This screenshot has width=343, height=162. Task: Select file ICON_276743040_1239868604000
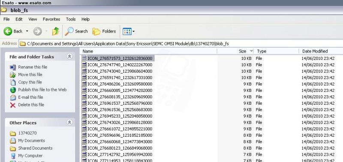(x=120, y=71)
